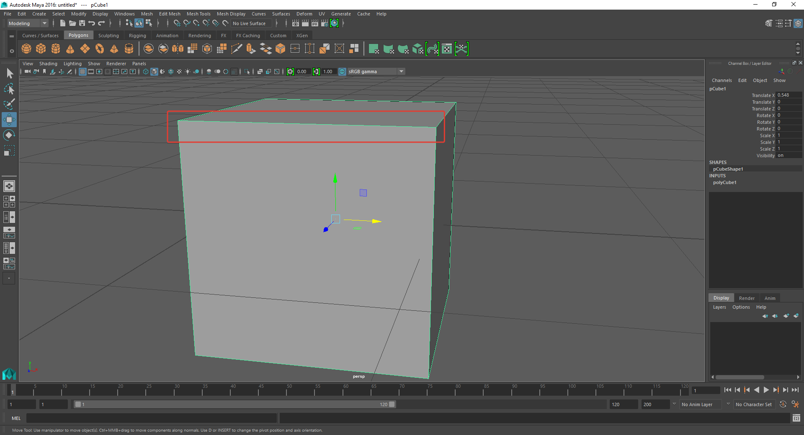Create a polygon cone from the shelf
The height and width of the screenshot is (435, 804).
(70, 49)
